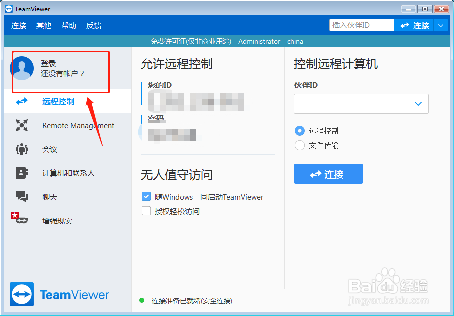Open the 增强现实 sidebar tab
Screen dimensions: 454x316
68,221
